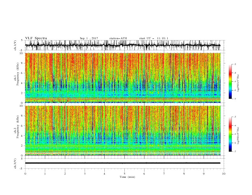Click the 'VLF Spectra' title text
This screenshot has height=195, width=252.
pos(36,38)
